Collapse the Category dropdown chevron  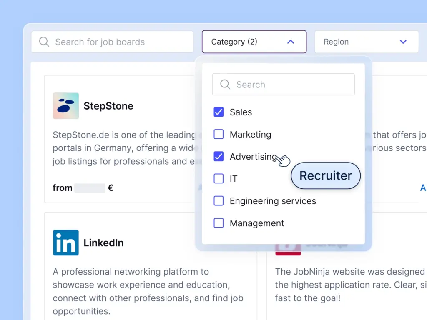[x=291, y=42]
